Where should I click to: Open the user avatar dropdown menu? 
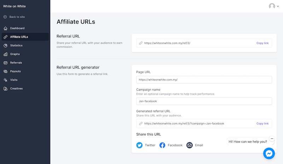tap(273, 6)
